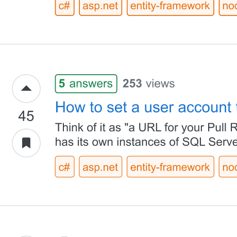Click excerpt line "has its own instances of SQL"
Screen dimensions: 237x237
click(146, 142)
